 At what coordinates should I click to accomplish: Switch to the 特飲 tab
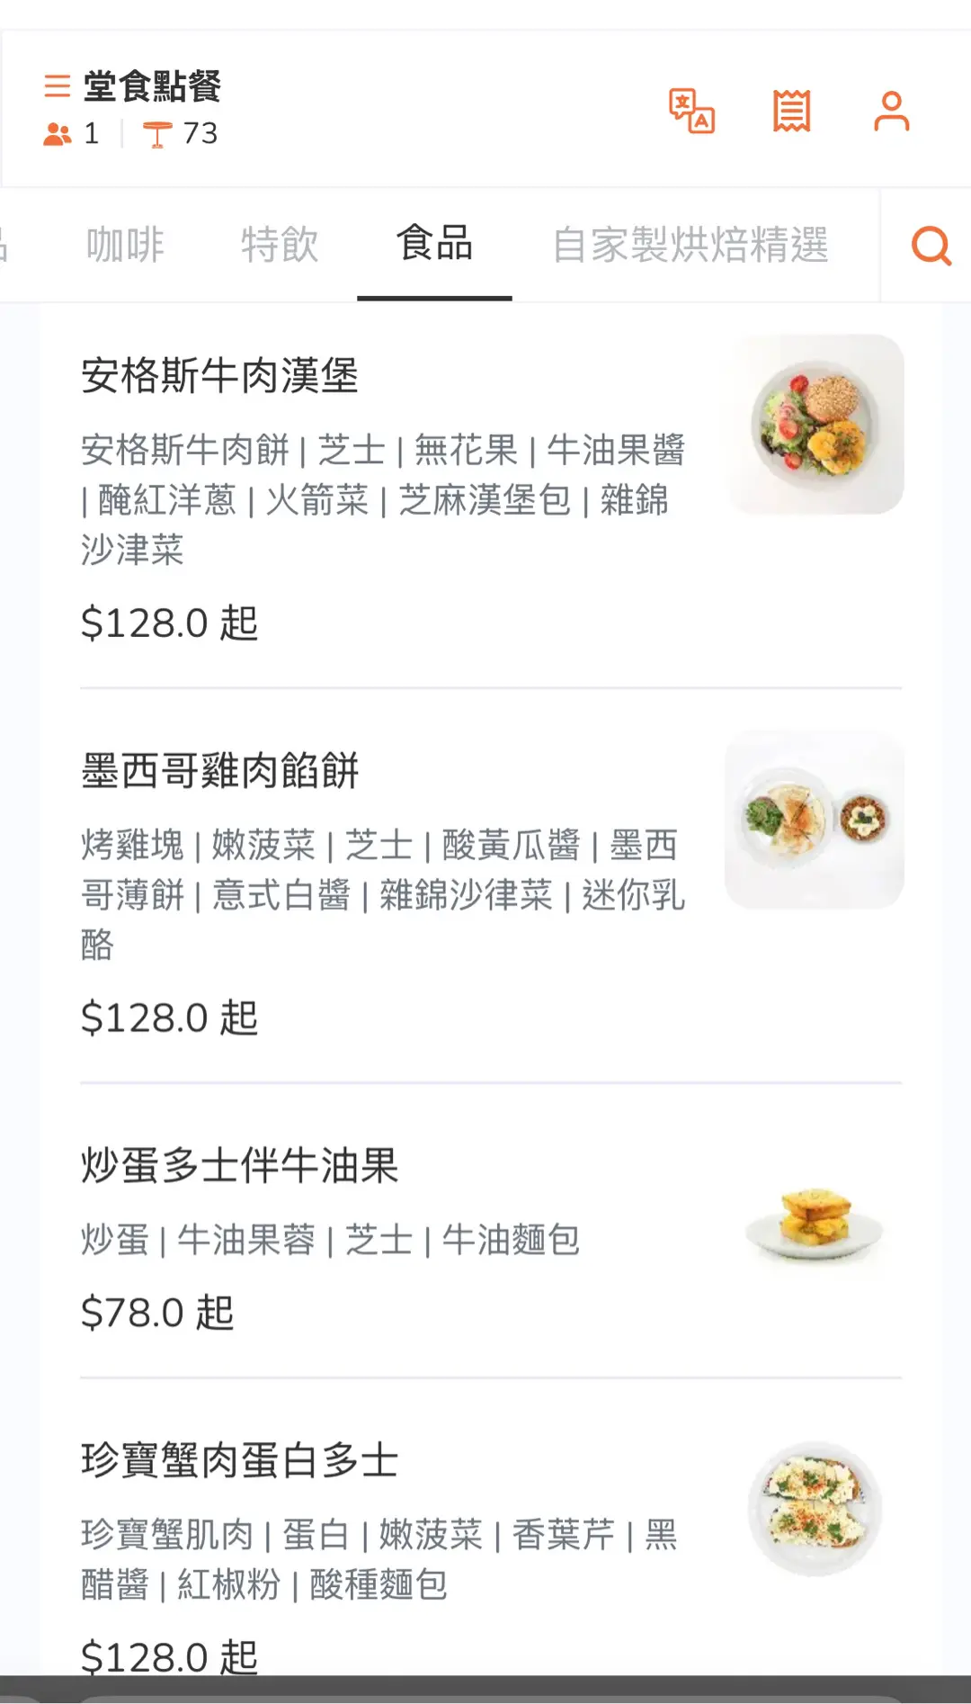coord(280,245)
